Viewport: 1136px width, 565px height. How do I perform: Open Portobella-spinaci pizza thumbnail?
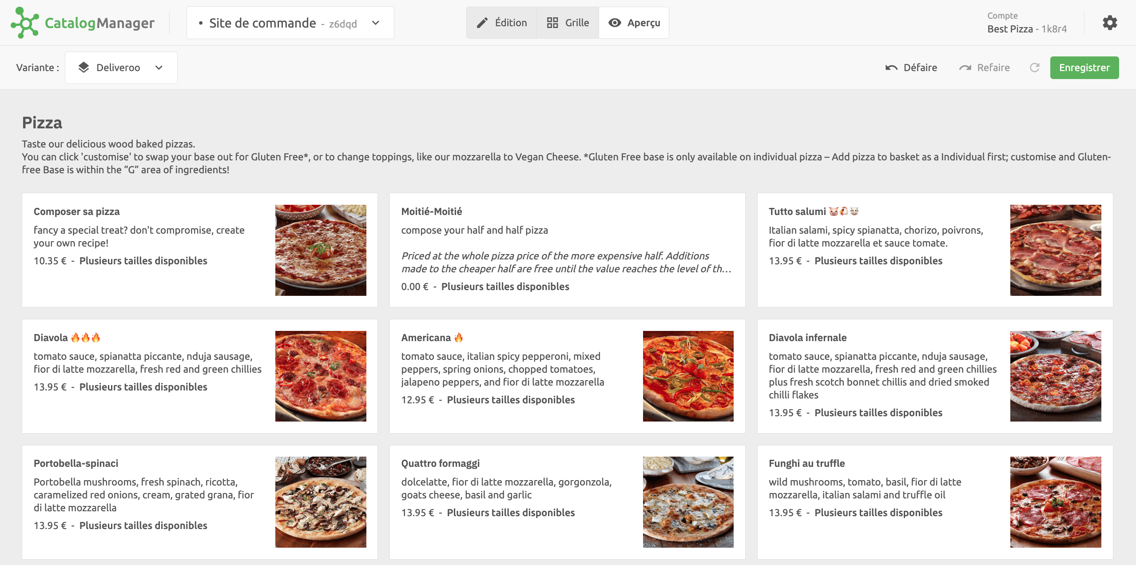321,502
